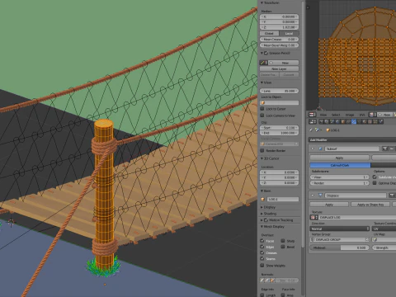Viewport: 396px width, 297px height.
Task: Click the image browse icon in UV header
Action: click(x=372, y=115)
